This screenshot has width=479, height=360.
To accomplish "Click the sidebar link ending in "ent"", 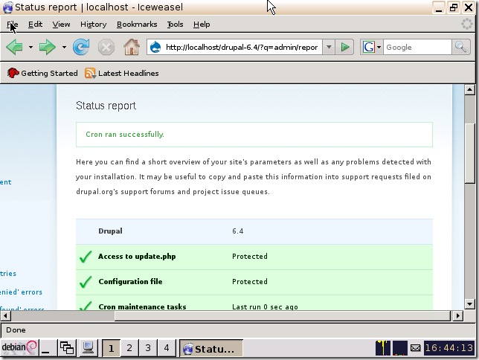I will [x=5, y=182].
